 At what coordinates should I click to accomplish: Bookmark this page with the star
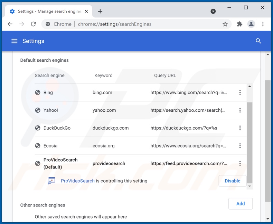pos(225,24)
